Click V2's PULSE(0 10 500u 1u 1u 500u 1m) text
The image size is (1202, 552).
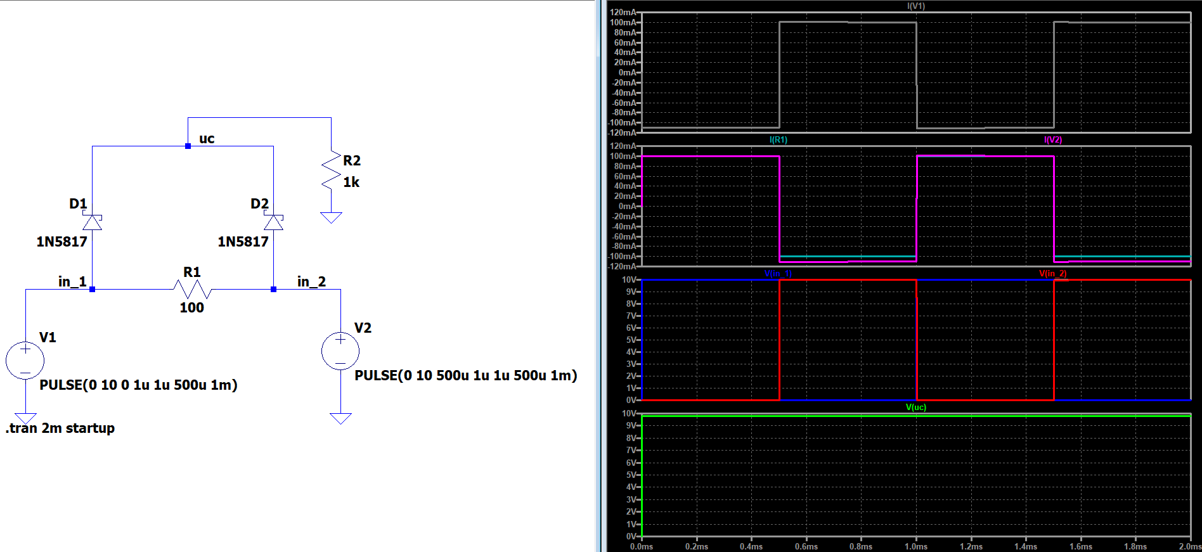click(466, 375)
